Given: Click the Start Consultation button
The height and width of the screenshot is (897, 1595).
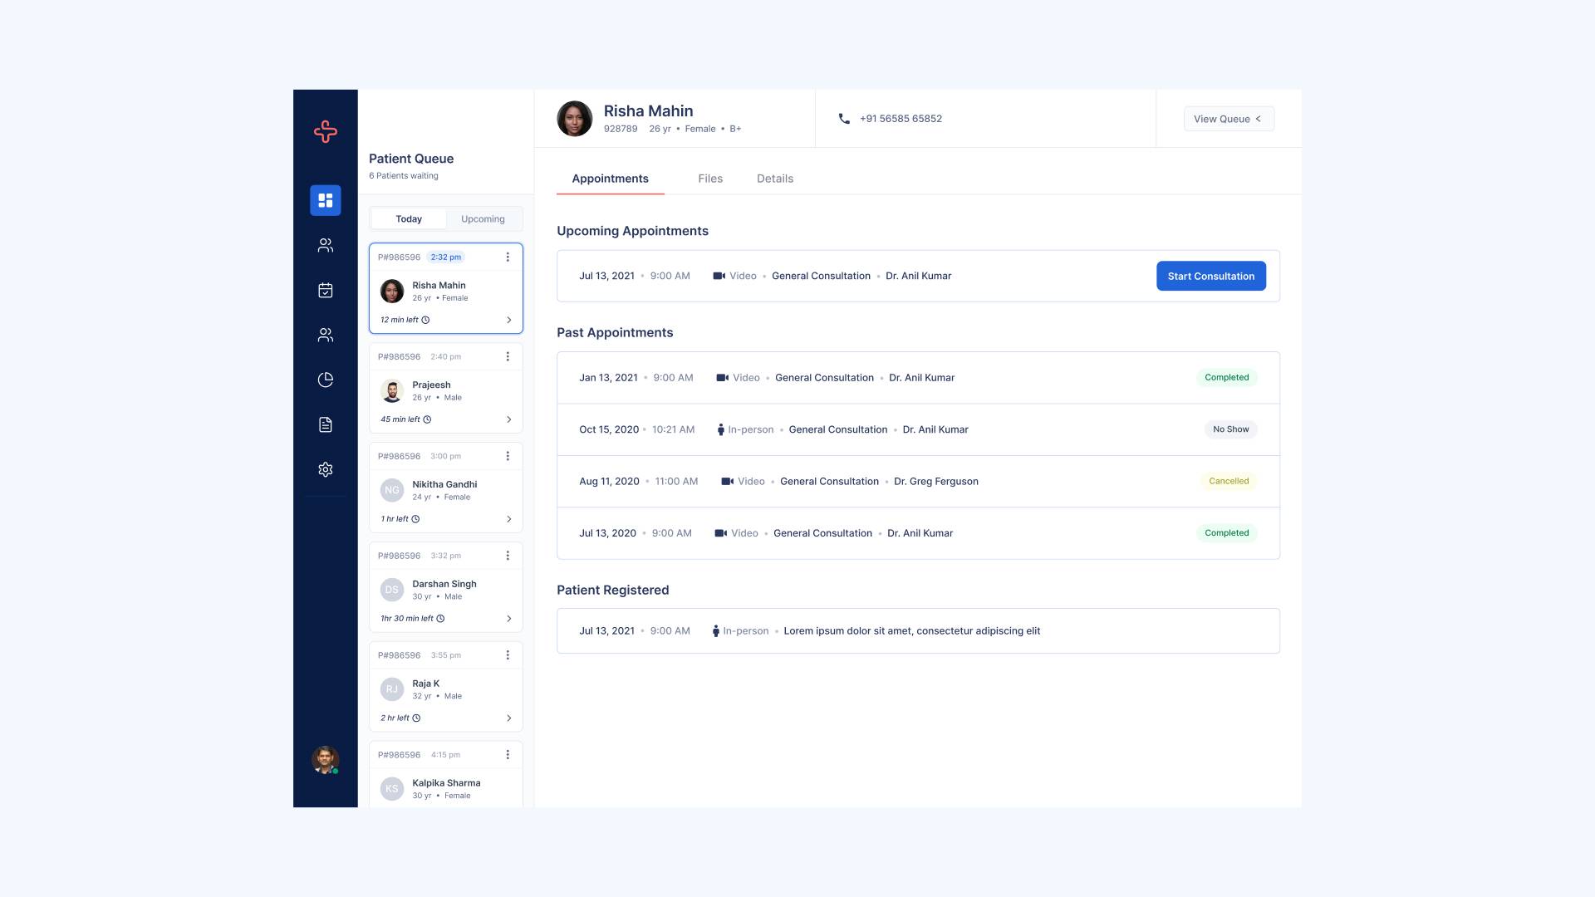Looking at the screenshot, I should 1210,275.
